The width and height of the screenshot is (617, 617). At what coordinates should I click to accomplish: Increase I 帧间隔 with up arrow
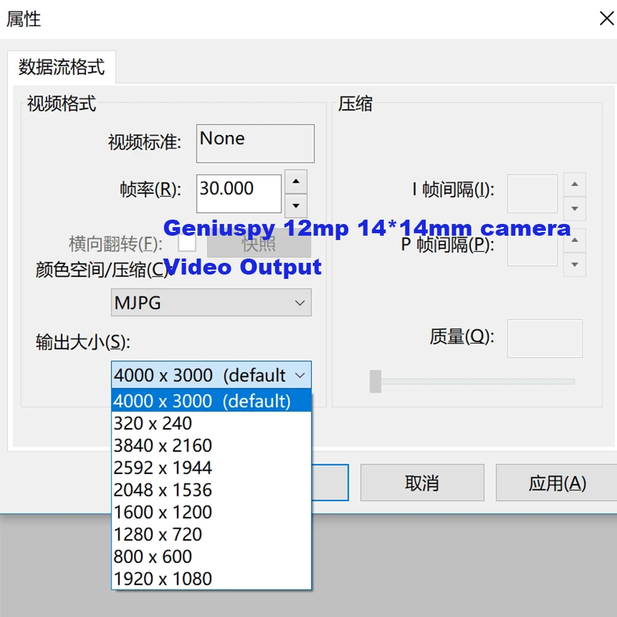coord(574,184)
